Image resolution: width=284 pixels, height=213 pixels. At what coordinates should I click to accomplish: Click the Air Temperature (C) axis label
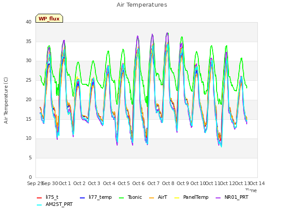coord(6,100)
